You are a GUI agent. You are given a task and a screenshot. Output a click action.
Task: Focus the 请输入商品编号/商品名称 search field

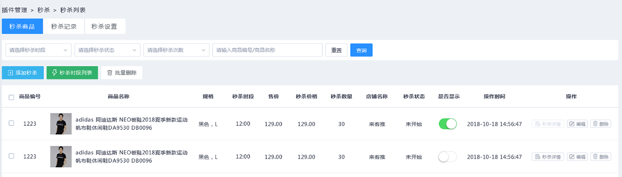click(x=267, y=50)
